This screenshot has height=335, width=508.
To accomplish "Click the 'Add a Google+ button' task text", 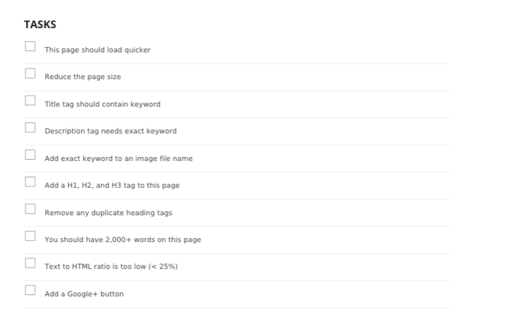I will click(84, 294).
